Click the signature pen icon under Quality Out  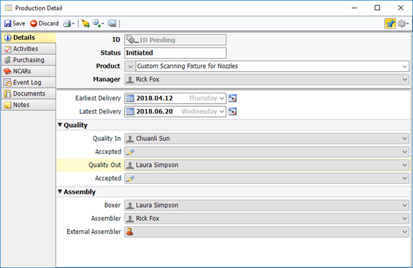click(x=130, y=179)
